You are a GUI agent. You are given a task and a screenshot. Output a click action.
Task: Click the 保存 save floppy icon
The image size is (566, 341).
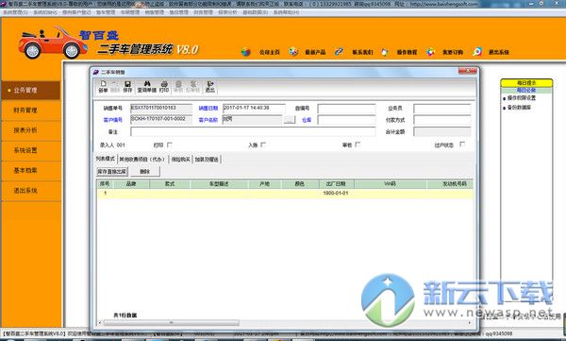click(x=127, y=86)
